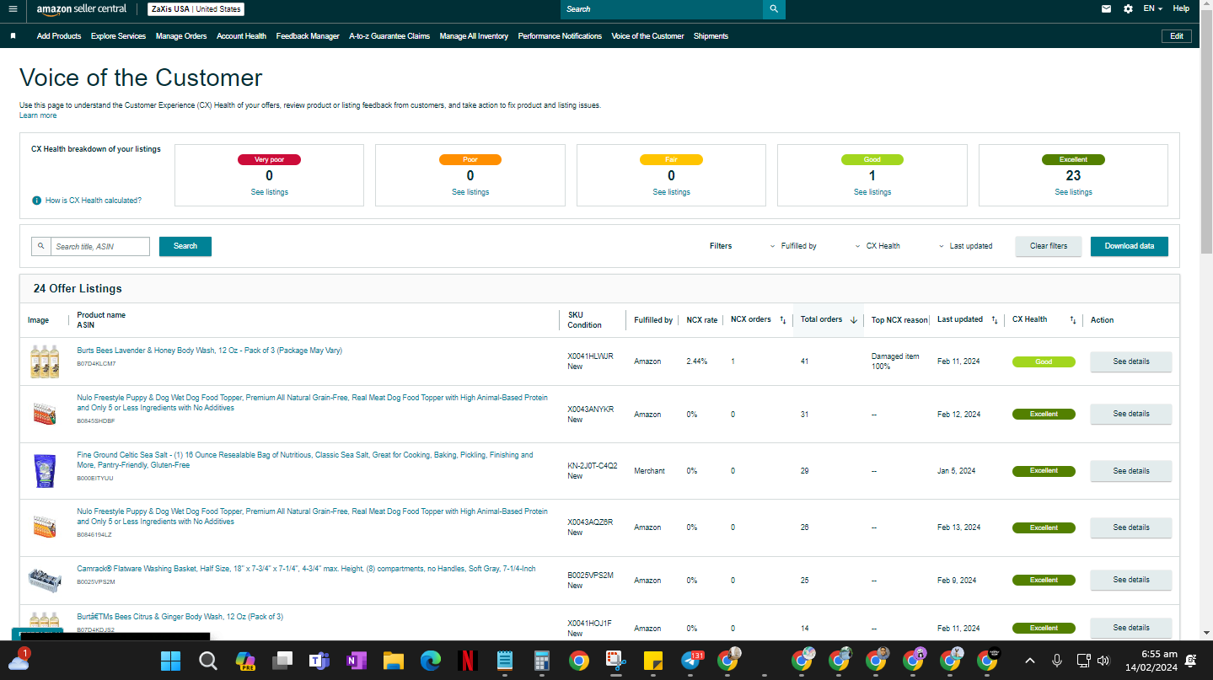Open the mail messages icon
The image size is (1213, 680).
click(x=1106, y=9)
